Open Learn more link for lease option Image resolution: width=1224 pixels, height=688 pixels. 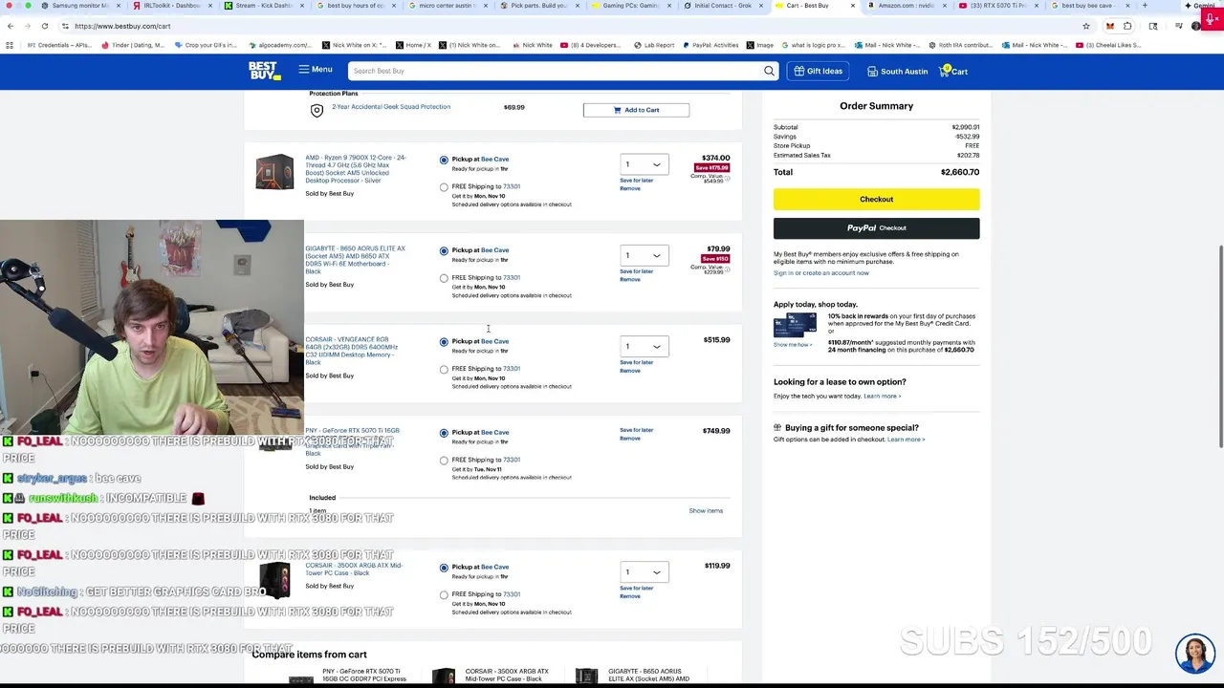coord(882,397)
